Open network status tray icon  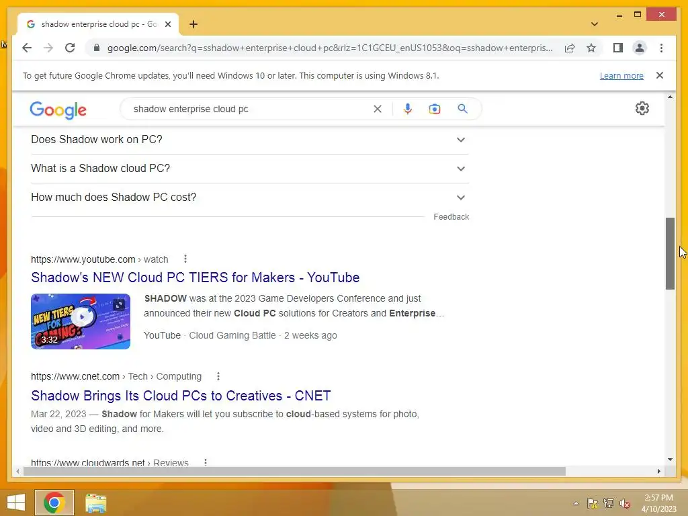click(x=609, y=503)
